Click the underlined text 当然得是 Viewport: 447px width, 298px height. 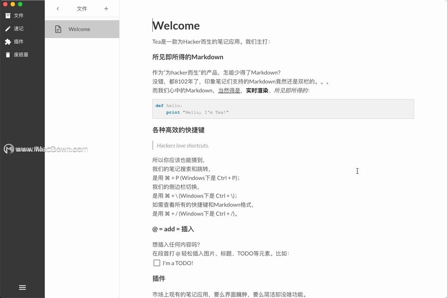click(229, 91)
